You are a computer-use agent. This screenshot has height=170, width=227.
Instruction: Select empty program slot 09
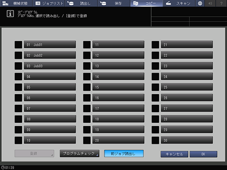pyautogui.click(x=50, y=130)
